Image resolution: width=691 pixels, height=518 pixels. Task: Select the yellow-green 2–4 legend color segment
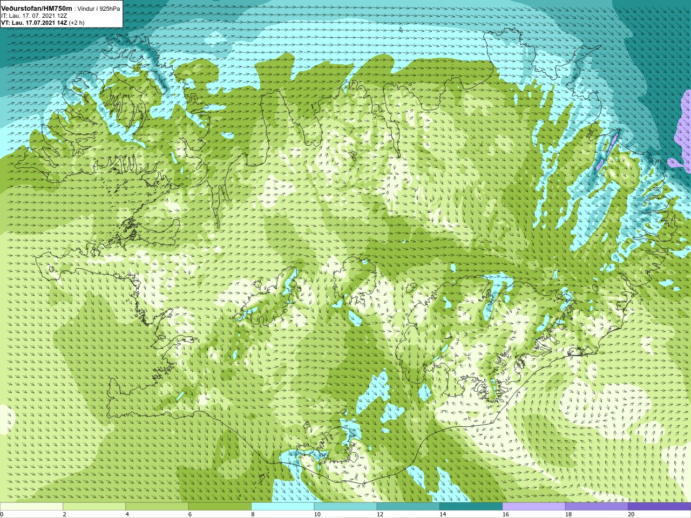pyautogui.click(x=94, y=507)
